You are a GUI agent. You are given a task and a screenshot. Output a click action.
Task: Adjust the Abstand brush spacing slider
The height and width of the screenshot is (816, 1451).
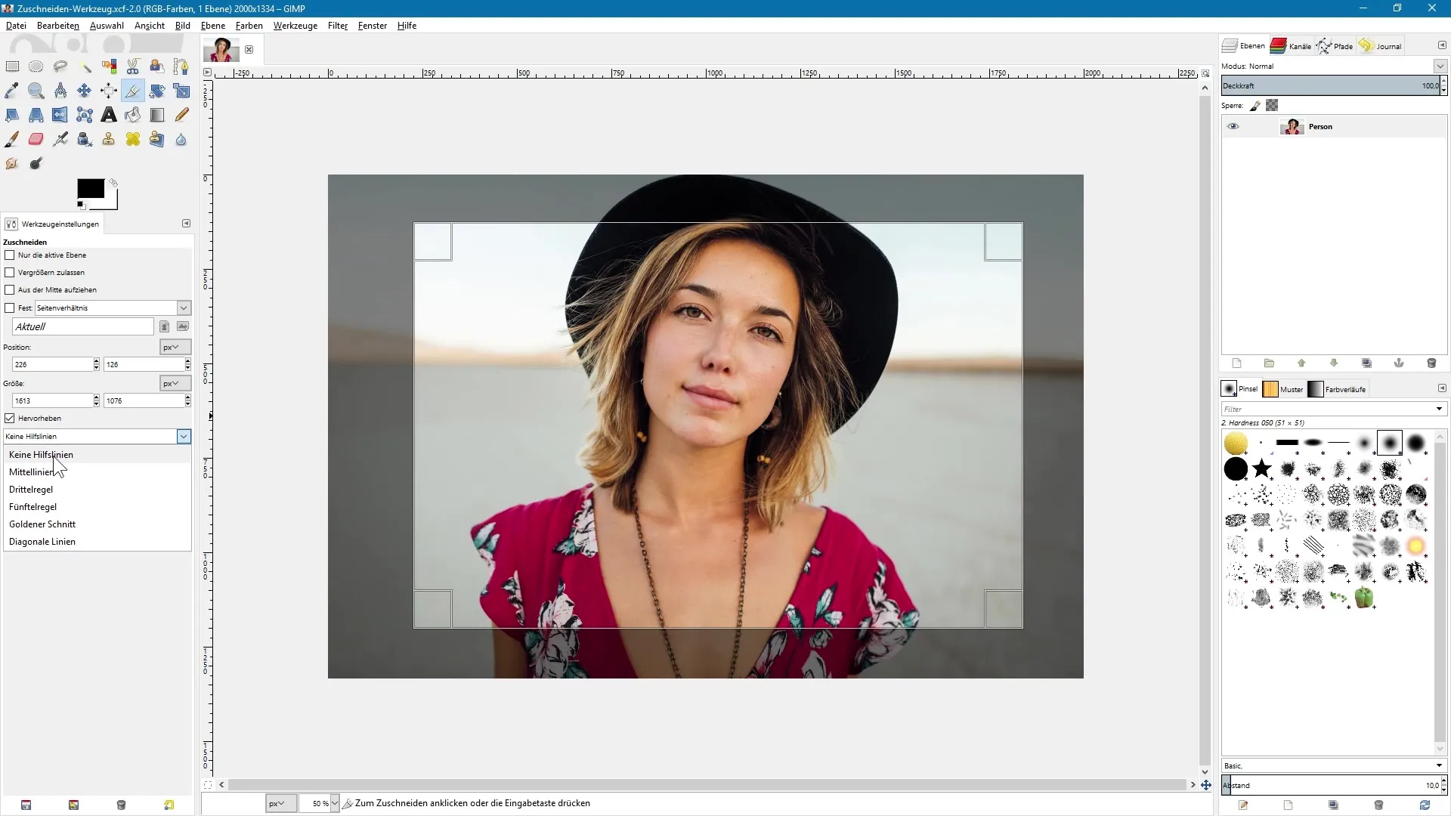[x=1330, y=786]
